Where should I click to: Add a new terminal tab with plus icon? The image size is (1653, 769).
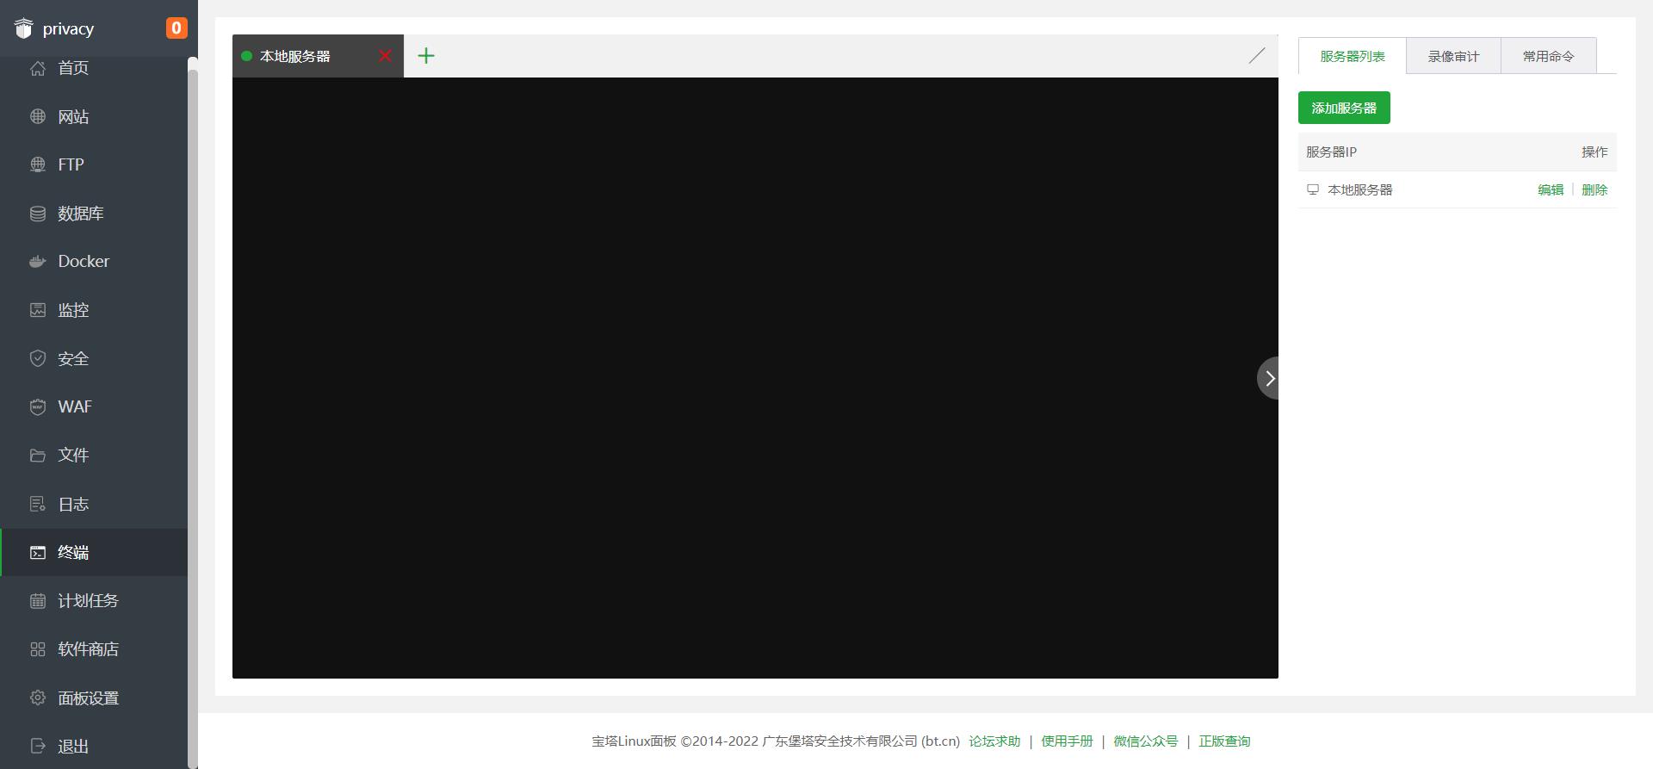click(x=426, y=56)
